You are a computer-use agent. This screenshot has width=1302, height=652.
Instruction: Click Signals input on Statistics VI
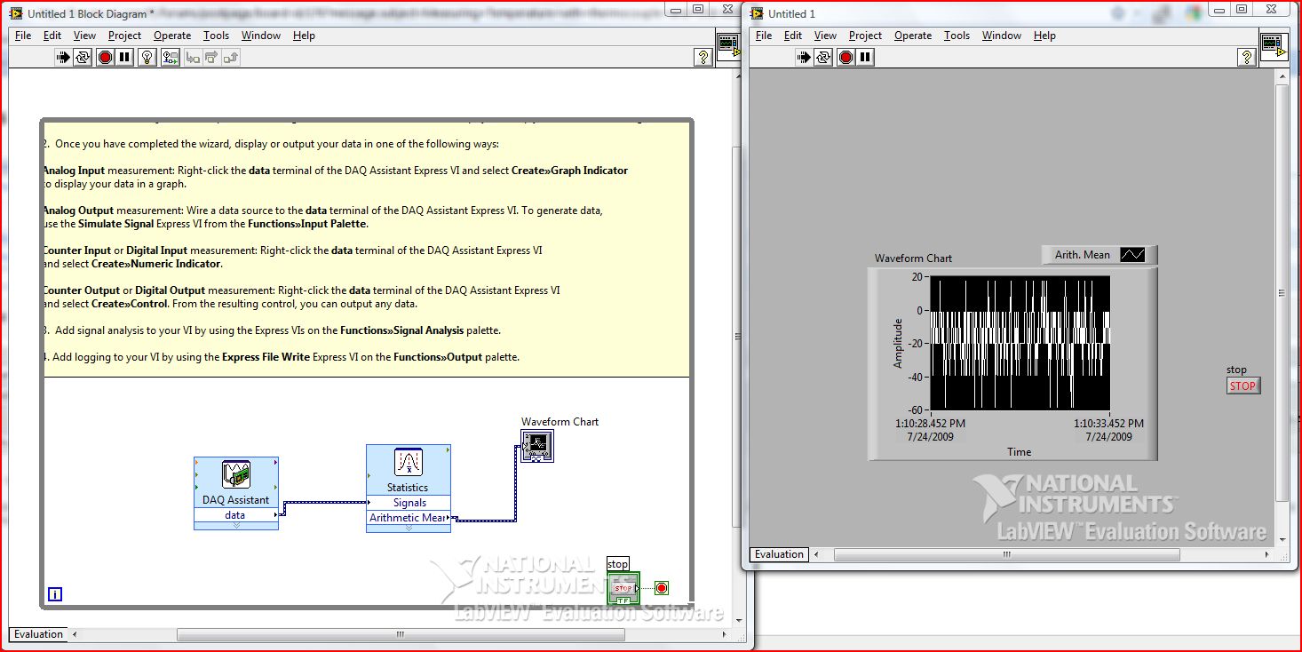[x=409, y=503]
